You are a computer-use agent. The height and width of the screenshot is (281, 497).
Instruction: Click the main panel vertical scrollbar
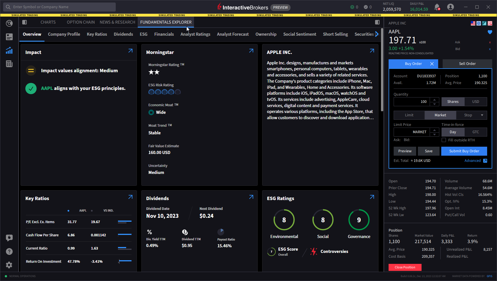382,70
